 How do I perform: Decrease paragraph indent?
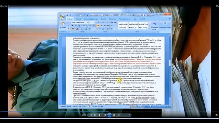[x=112, y=23]
